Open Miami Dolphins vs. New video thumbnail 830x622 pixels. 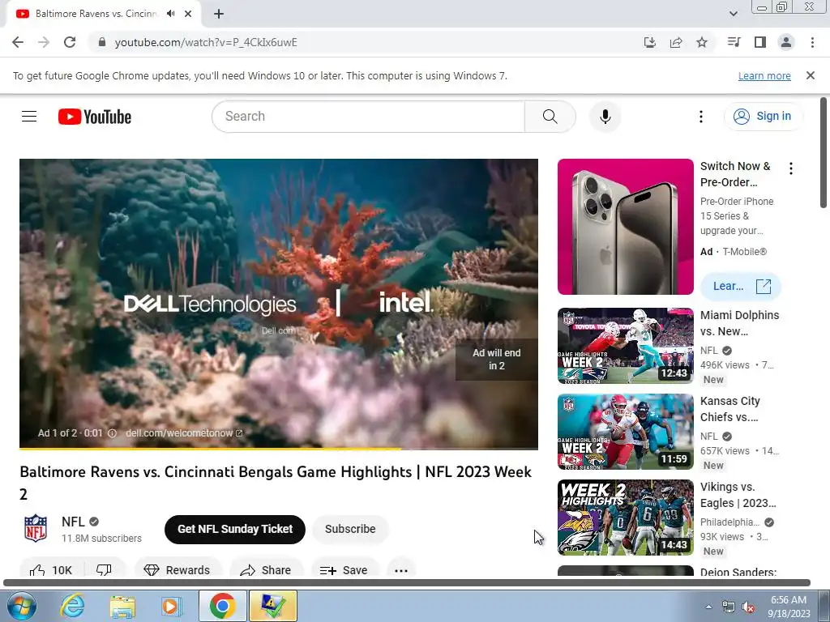[x=625, y=346]
